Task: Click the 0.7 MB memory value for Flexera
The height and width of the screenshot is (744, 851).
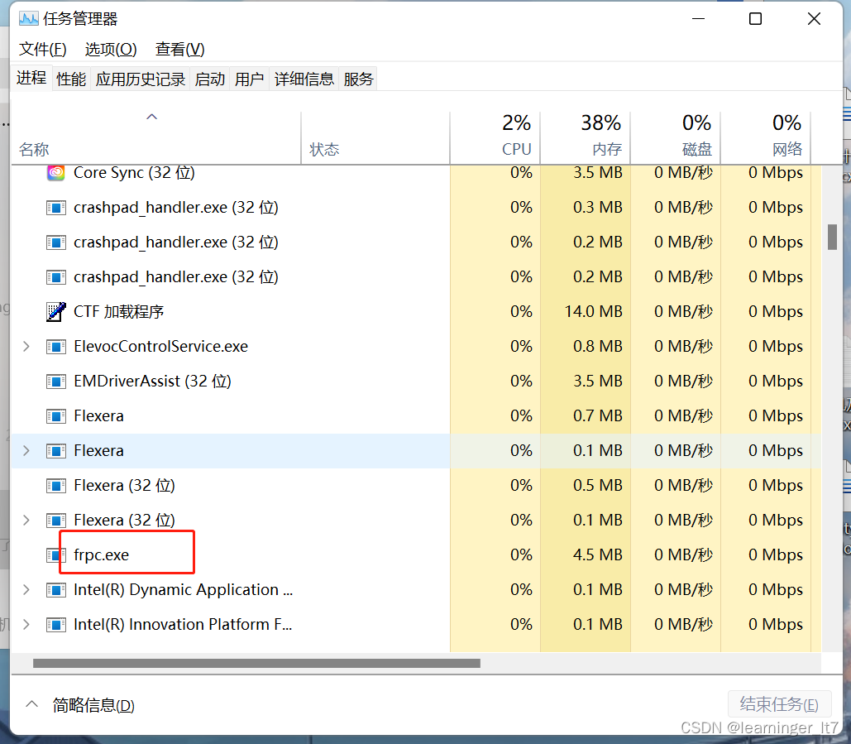Action: coord(598,416)
